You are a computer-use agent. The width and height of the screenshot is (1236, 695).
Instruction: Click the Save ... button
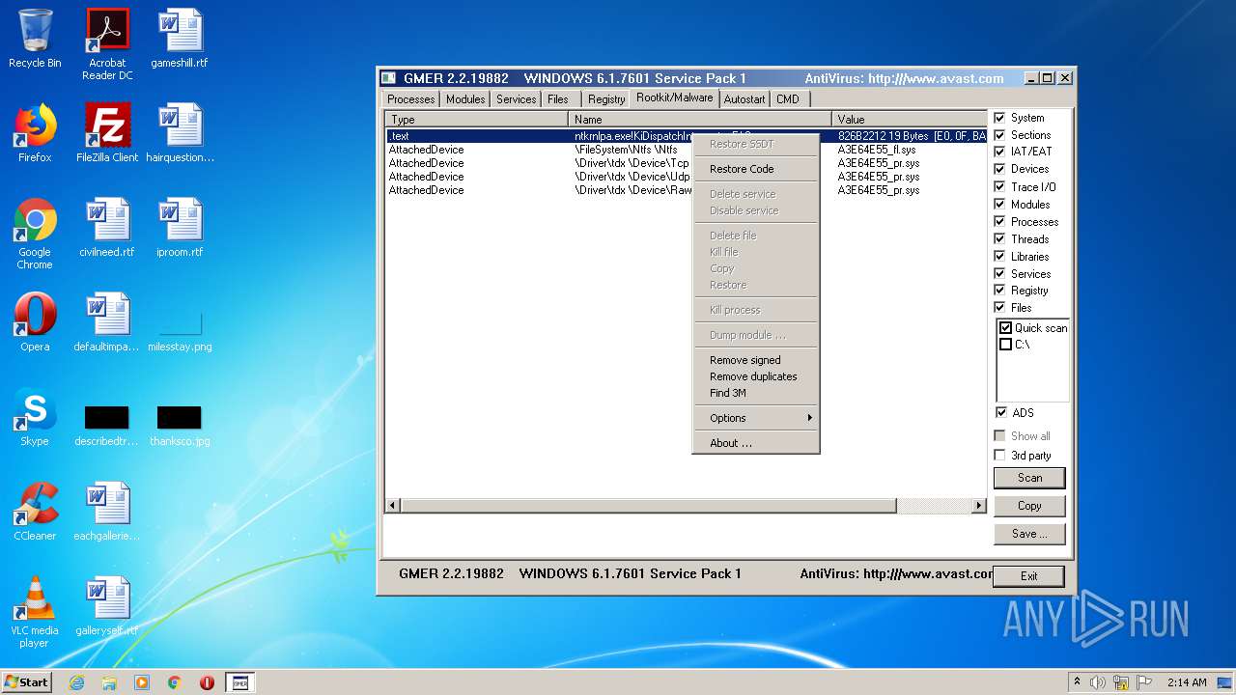[x=1029, y=534]
